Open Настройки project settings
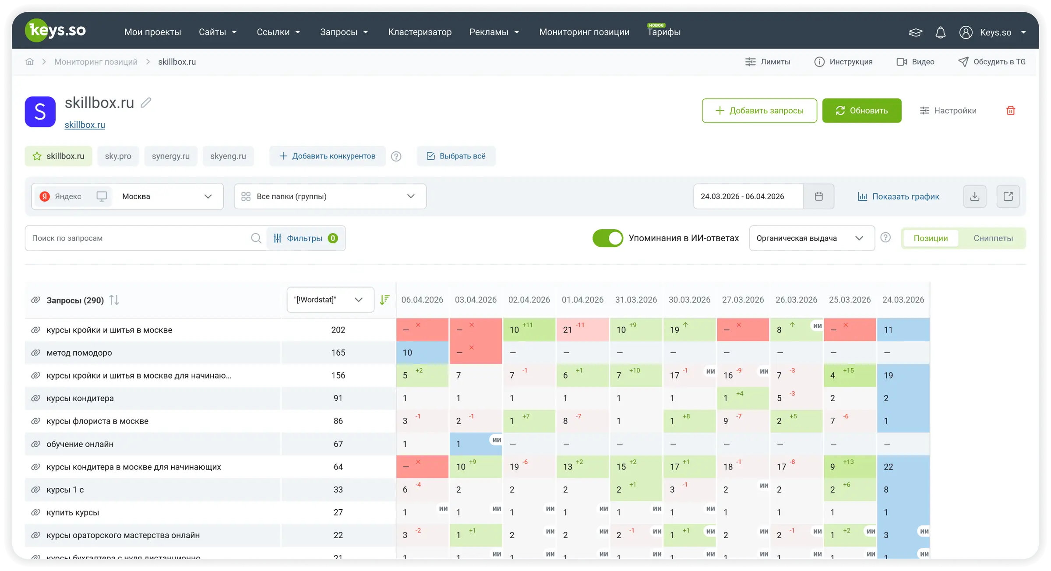Screen dimensions: 1051x571 tap(948, 111)
